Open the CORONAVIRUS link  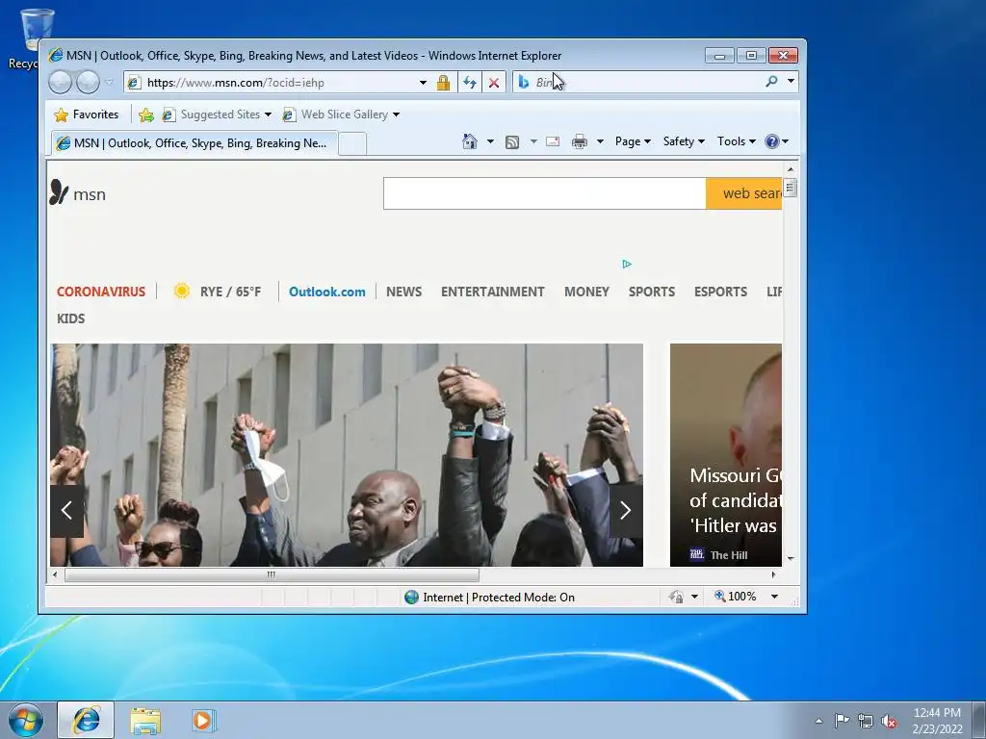coord(101,292)
